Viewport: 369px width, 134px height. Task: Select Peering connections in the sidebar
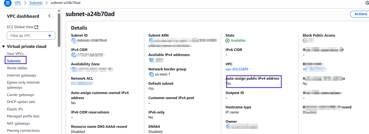click(x=23, y=131)
